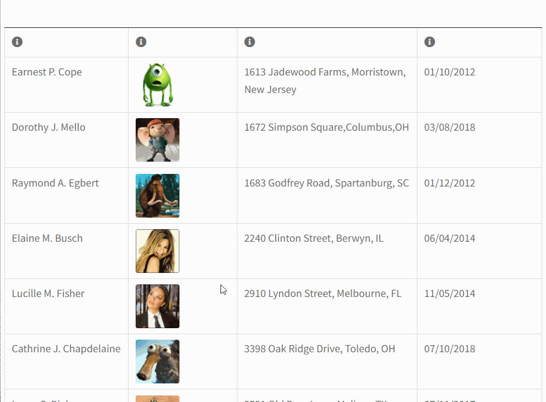Click the info icon in the address column header
The width and height of the screenshot is (546, 402).
[x=249, y=42]
